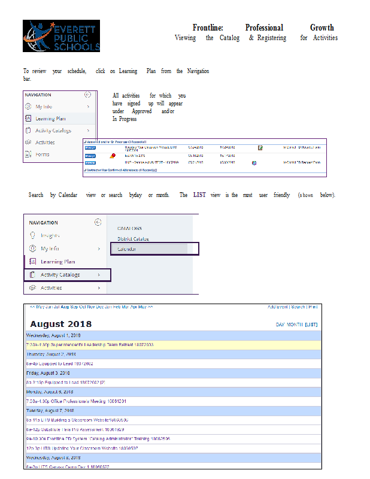Open In-District PD Request Form for Sample Activity
This screenshot has width=370, height=479.
coord(302,162)
